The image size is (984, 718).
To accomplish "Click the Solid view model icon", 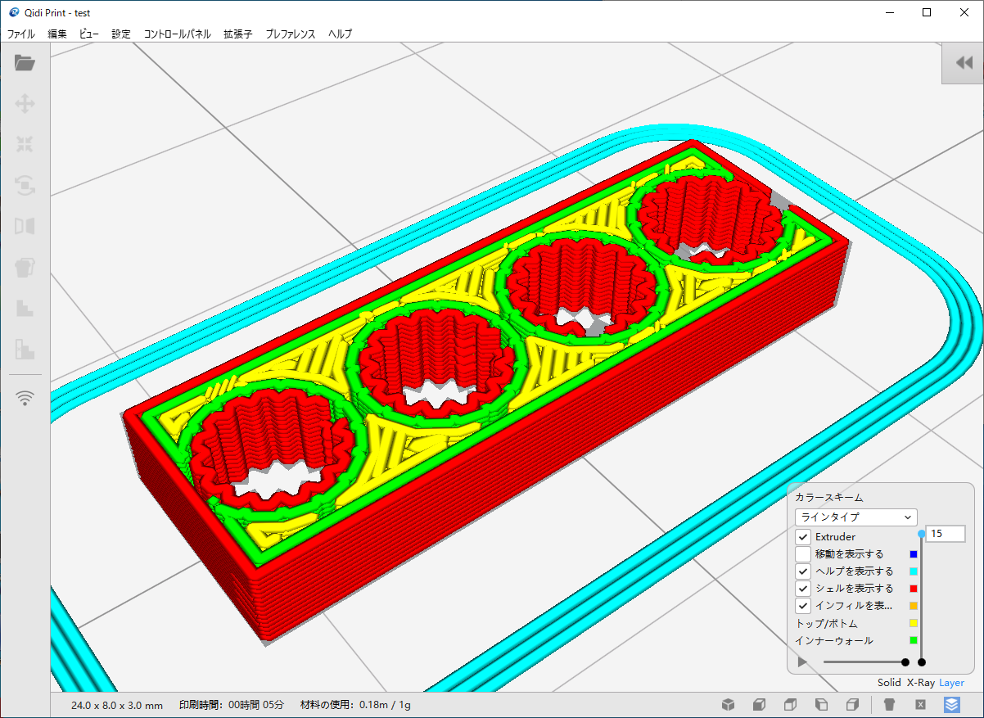I will tap(889, 705).
